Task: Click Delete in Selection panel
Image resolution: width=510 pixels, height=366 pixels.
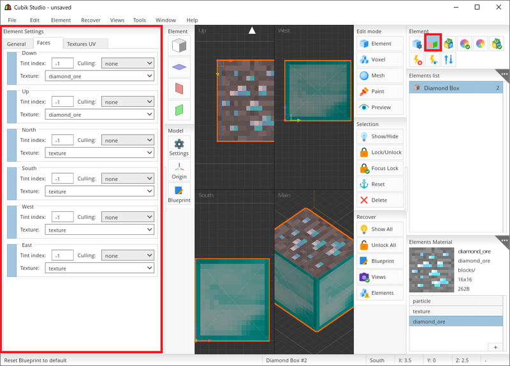Action: click(x=380, y=200)
